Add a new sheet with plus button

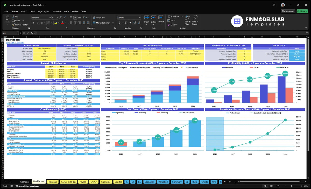229,182
